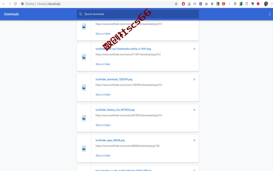The image size is (273, 171).
Task: Open the Chrome profile avatar
Action: click(266, 4)
